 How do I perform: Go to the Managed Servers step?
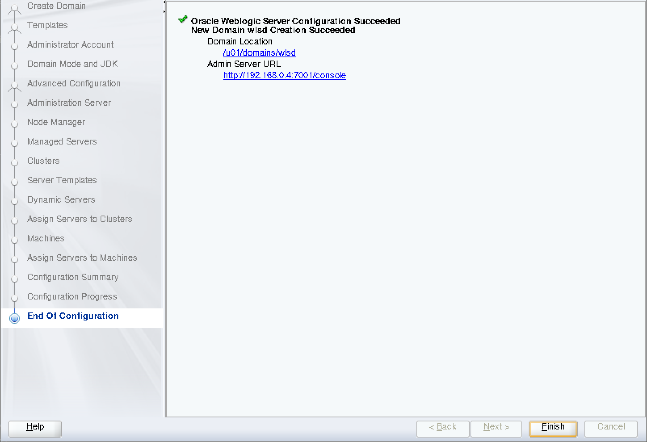[x=15, y=144]
